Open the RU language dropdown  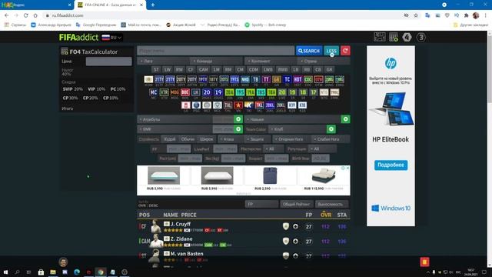coord(112,38)
